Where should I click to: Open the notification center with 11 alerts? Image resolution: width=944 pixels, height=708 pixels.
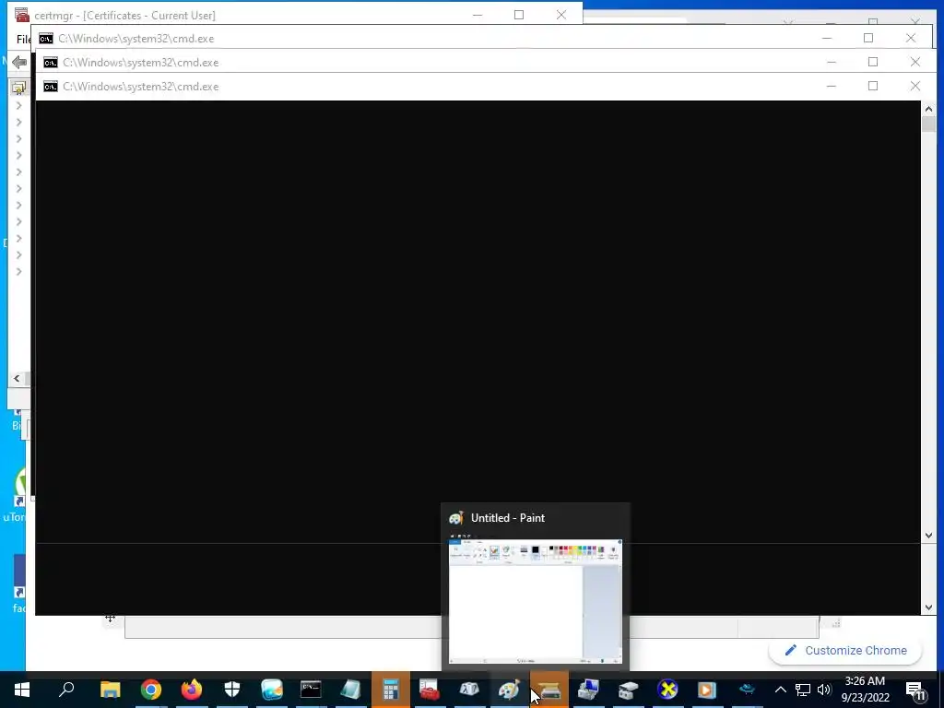coord(916,690)
